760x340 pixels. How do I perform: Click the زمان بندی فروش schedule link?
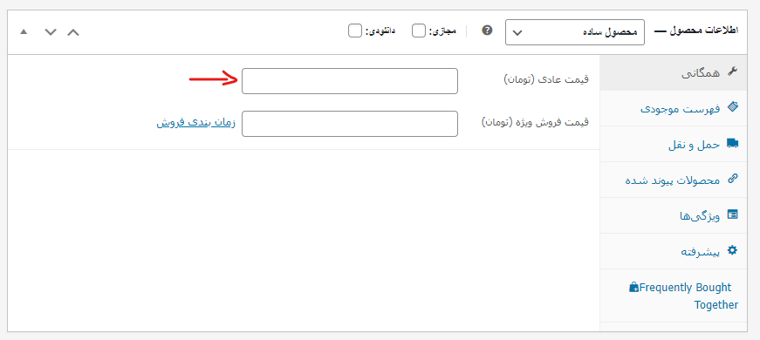tap(195, 123)
